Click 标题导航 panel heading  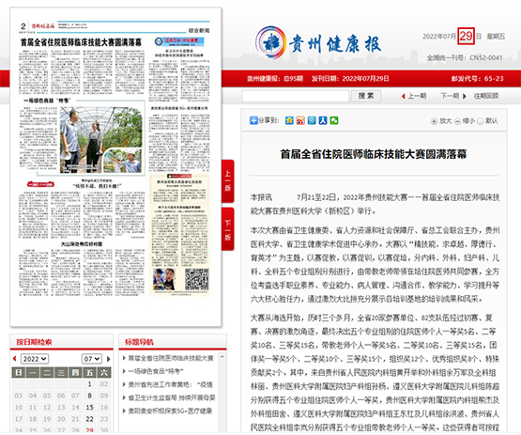pos(139,342)
